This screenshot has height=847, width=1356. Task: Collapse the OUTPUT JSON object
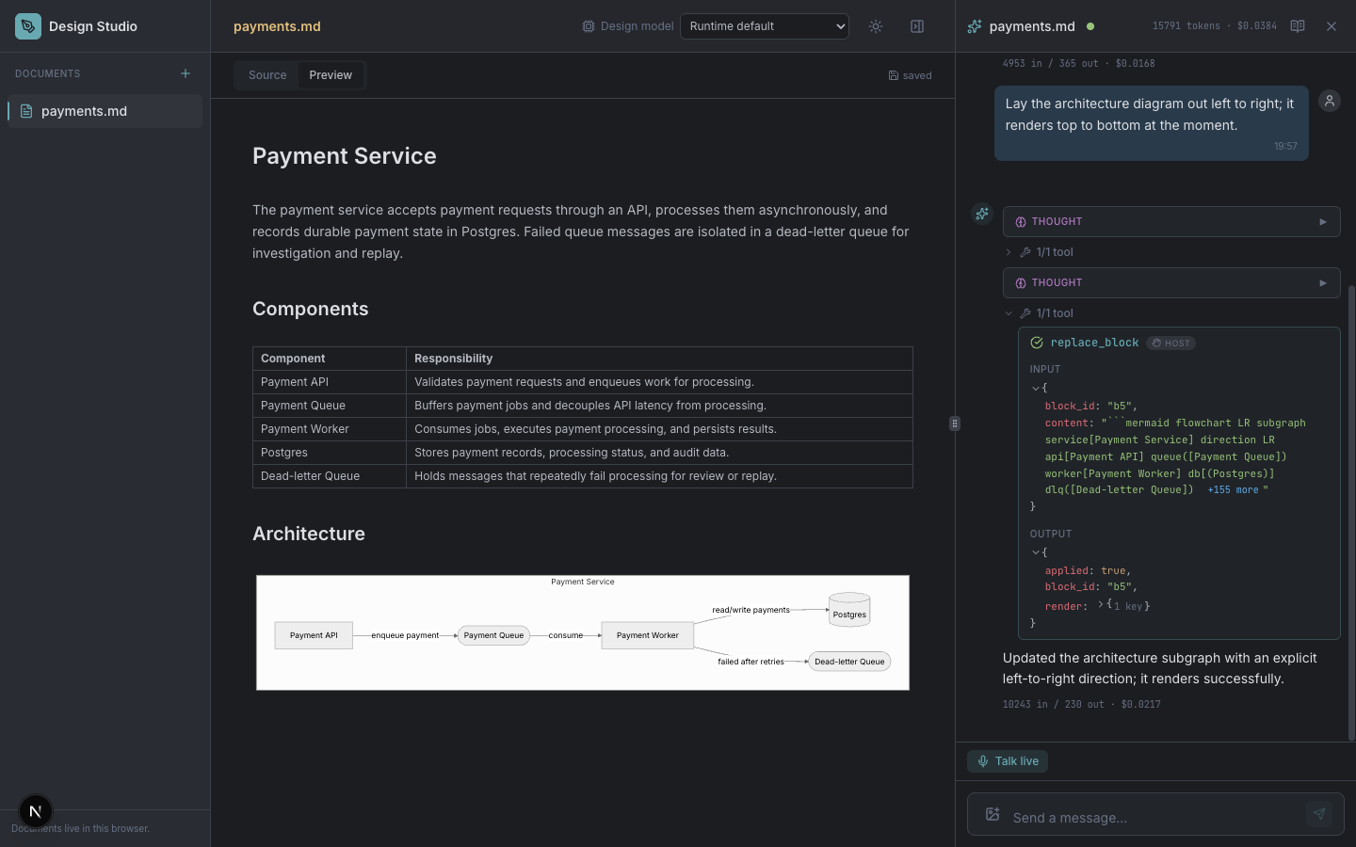pos(1036,552)
